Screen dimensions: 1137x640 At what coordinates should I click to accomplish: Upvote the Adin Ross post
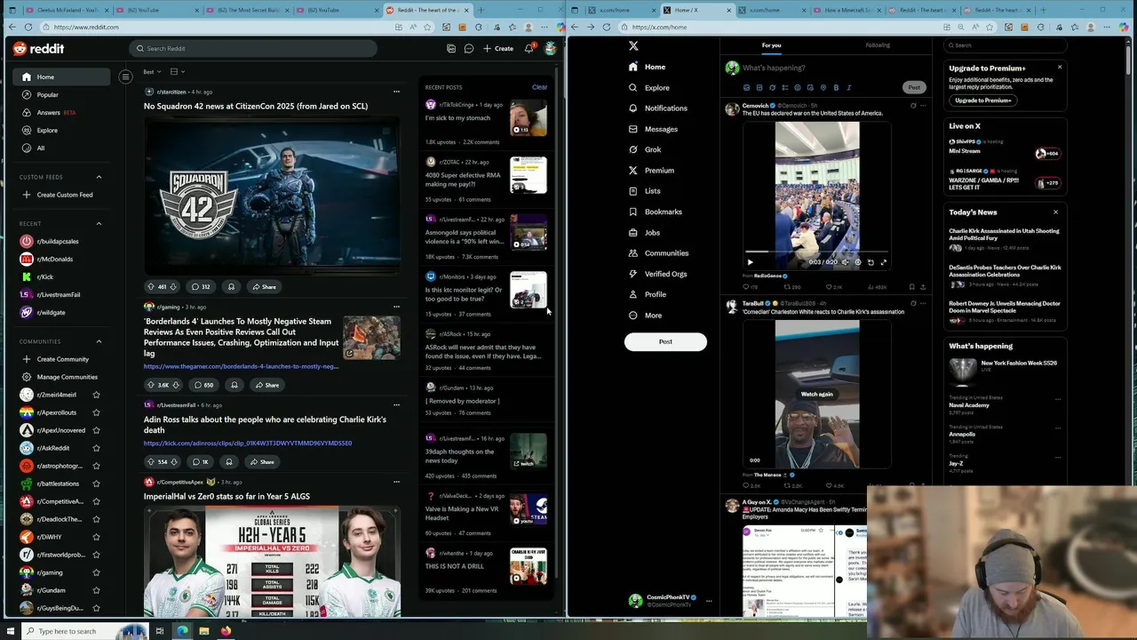pos(151,461)
